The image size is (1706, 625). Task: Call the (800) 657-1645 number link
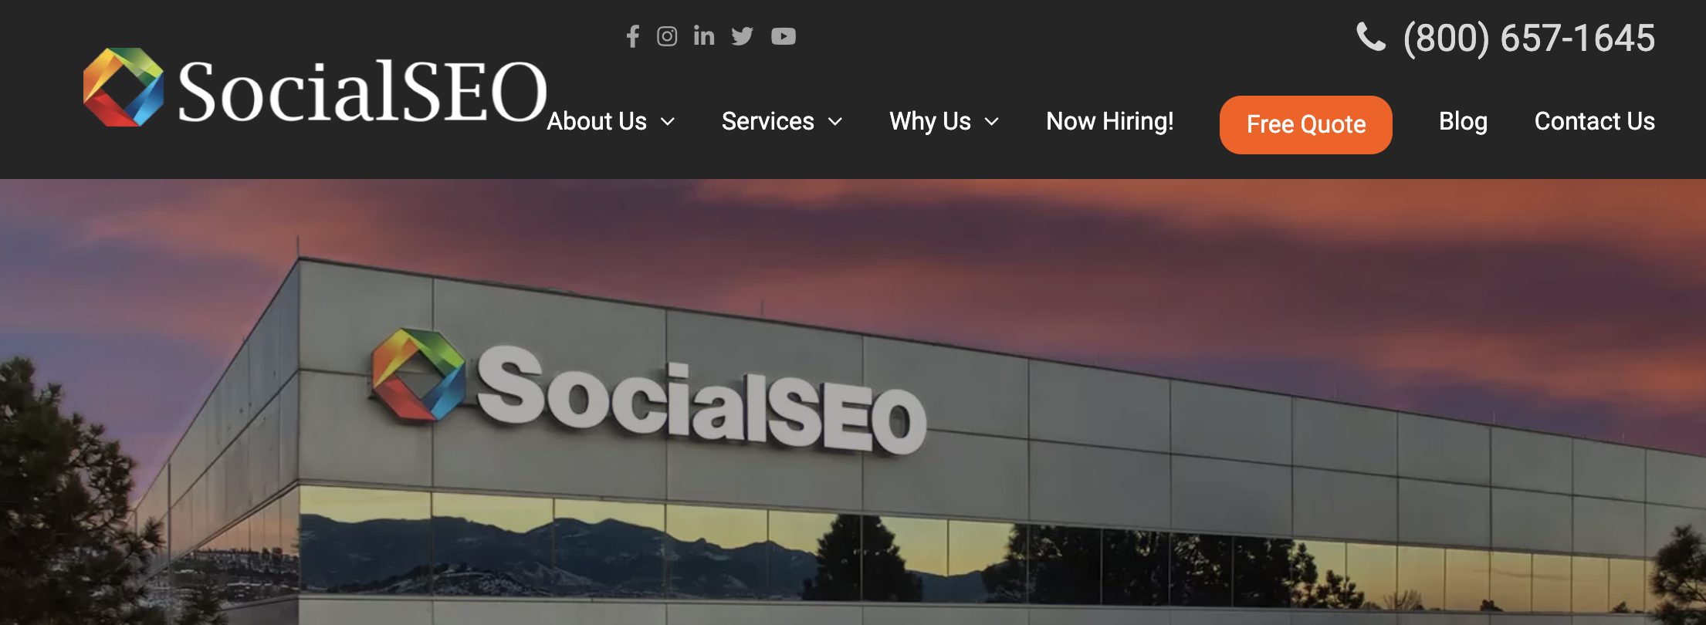tap(1528, 38)
